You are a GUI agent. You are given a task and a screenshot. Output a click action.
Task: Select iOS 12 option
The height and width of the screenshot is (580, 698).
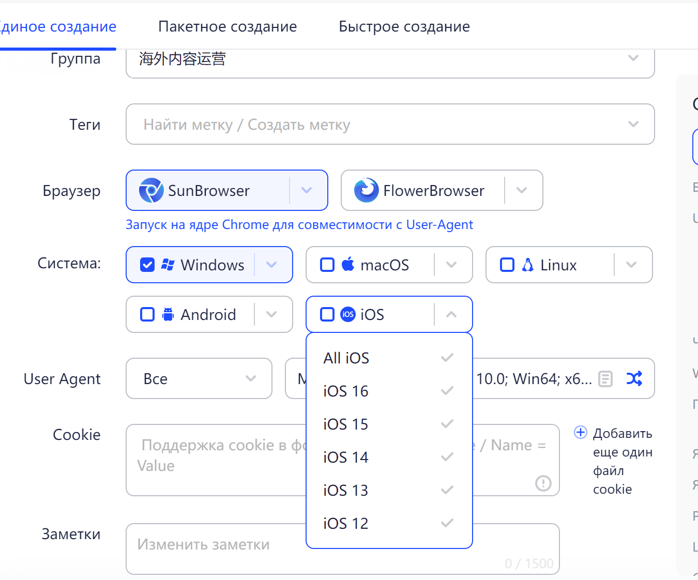click(389, 523)
